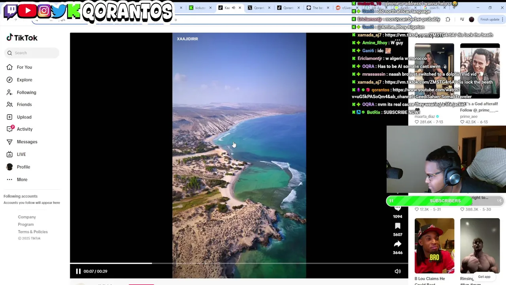
Task: Expand the Company footer section
Action: 27,217
